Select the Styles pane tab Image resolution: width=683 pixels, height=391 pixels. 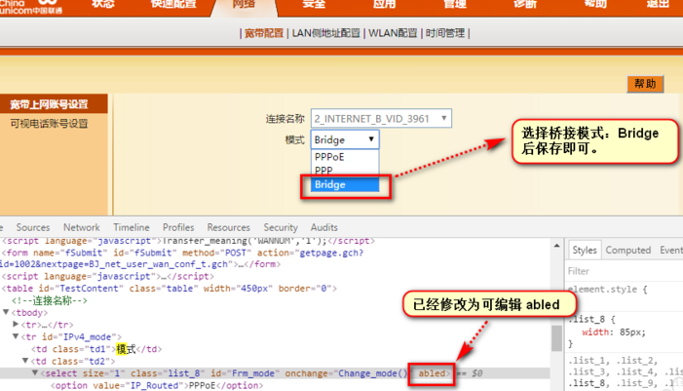(585, 251)
